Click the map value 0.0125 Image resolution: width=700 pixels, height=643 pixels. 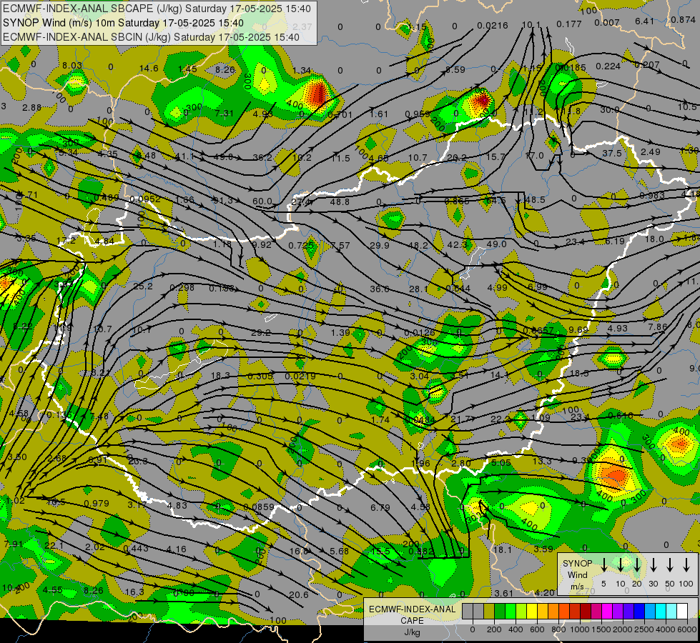420,332
